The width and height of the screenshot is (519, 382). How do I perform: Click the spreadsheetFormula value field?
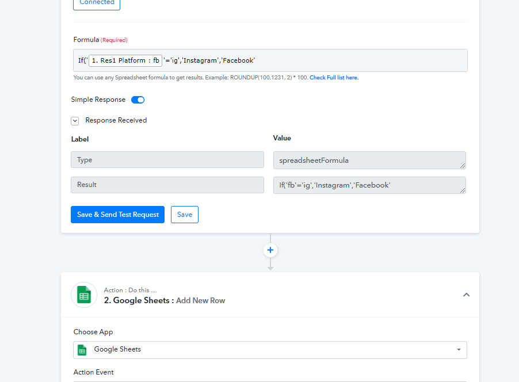pos(370,160)
